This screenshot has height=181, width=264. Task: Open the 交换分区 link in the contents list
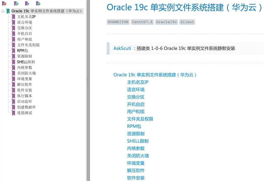click(x=136, y=97)
